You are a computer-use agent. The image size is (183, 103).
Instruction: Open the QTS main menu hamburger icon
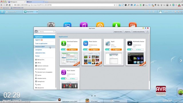(2, 12)
